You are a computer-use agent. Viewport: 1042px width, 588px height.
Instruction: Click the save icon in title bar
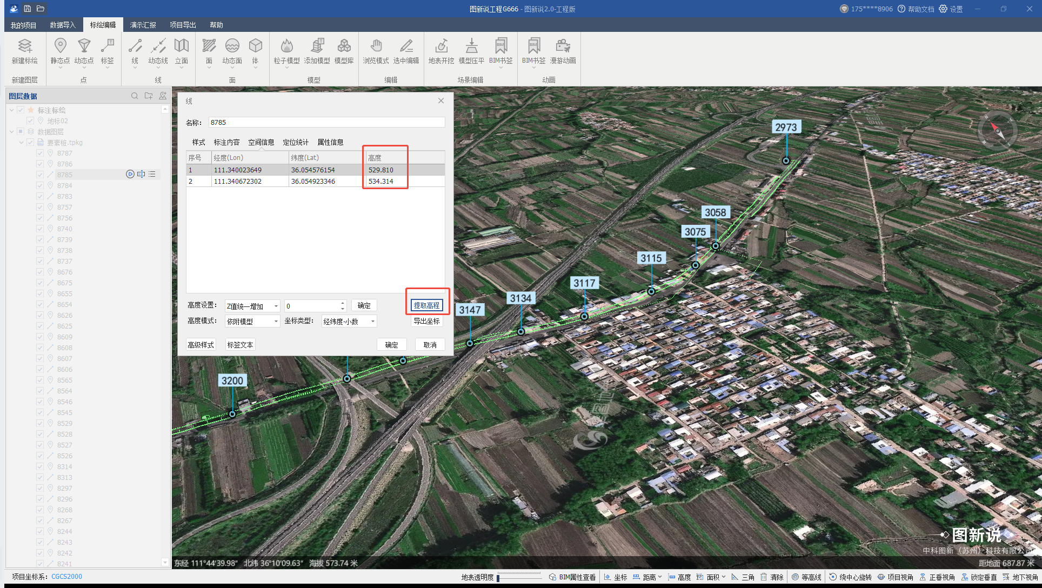pyautogui.click(x=27, y=9)
